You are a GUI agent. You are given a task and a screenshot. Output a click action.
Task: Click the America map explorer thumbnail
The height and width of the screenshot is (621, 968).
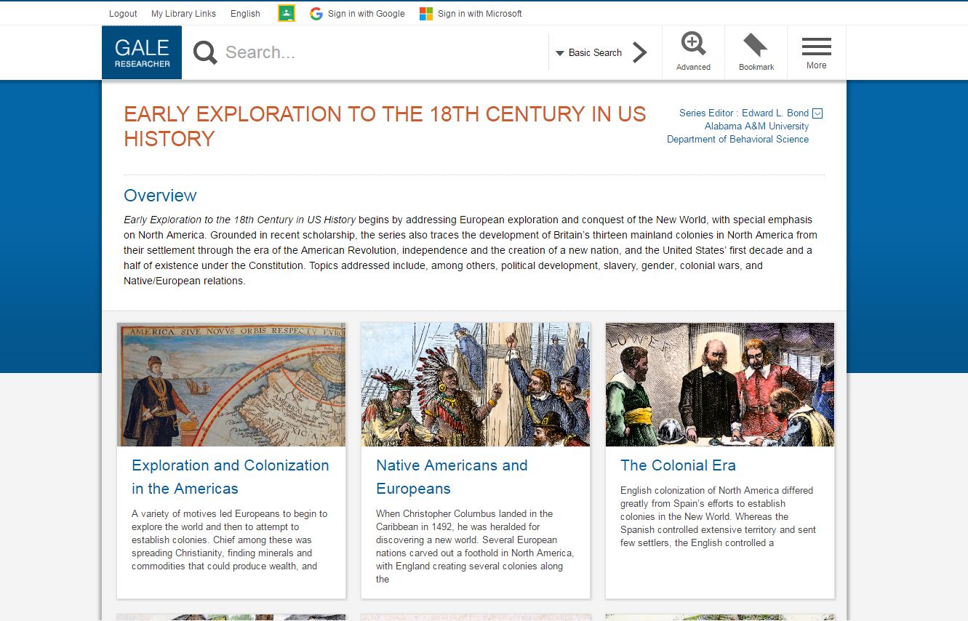tap(231, 385)
